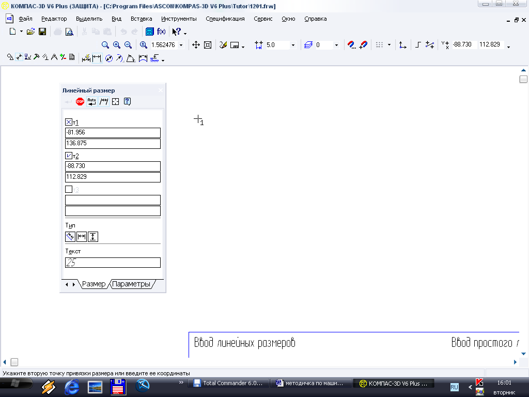Toggle the т3 point checkbox
Screen dimensions: 529x397
(x=69, y=189)
